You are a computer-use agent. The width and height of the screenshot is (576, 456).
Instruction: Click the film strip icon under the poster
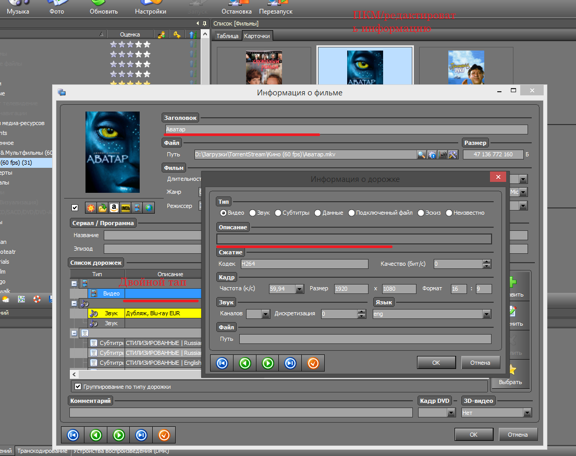(137, 208)
